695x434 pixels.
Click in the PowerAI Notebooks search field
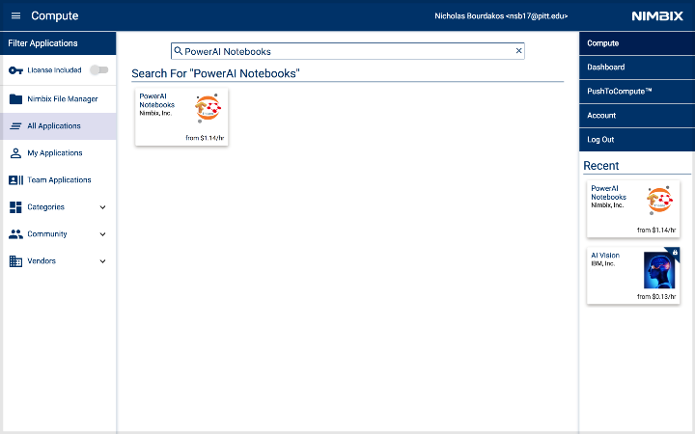click(x=347, y=51)
